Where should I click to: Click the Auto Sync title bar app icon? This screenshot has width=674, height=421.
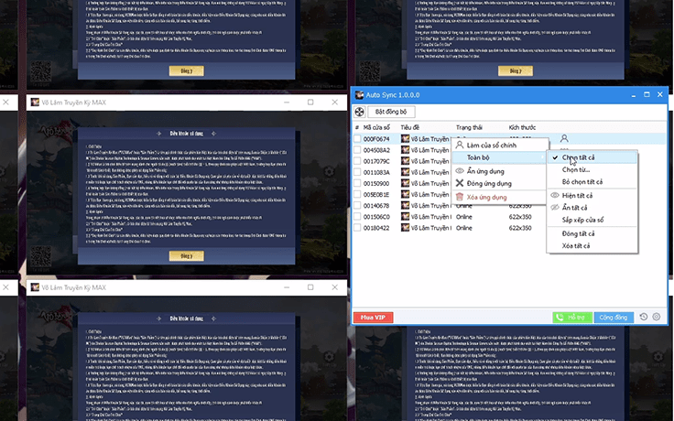click(x=359, y=95)
